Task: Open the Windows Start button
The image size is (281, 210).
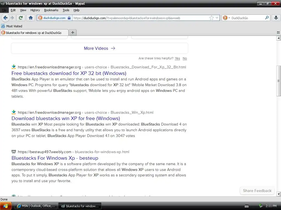Action: (6, 206)
